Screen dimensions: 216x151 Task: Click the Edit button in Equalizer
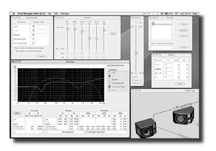pyautogui.click(x=17, y=113)
